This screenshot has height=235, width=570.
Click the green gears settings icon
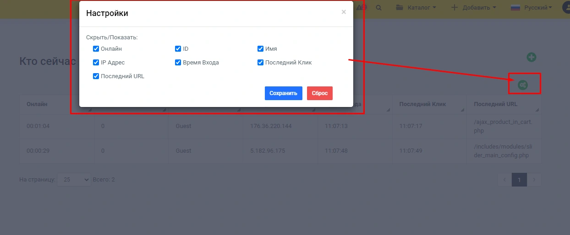point(523,85)
